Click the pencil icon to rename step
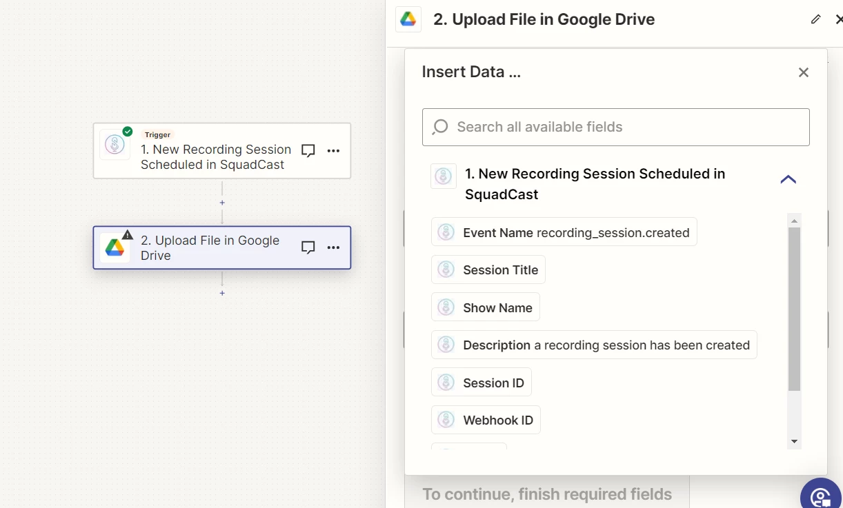 (x=816, y=19)
